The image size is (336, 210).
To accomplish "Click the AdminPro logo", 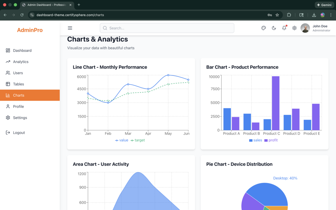I will (30, 30).
